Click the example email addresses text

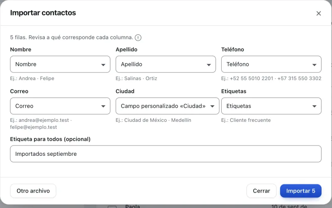pos(41,123)
